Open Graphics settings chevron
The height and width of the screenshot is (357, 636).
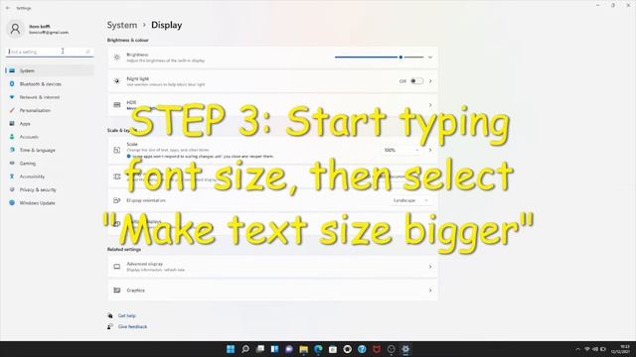pos(430,291)
